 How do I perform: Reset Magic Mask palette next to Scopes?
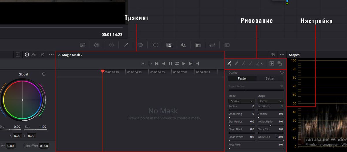click(273, 55)
